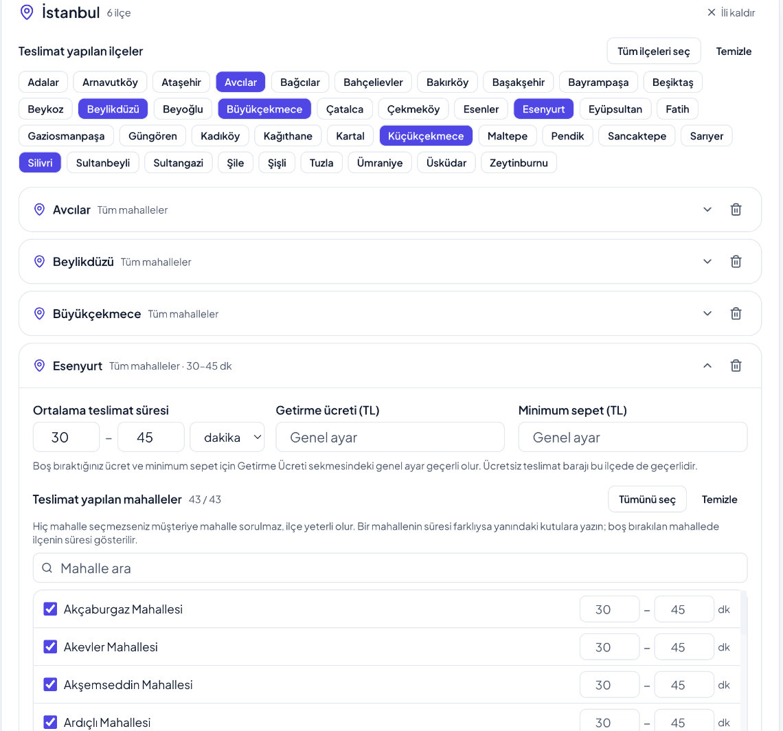This screenshot has height=731, width=783.
Task: Click the Mahalle ara search field
Action: [x=390, y=568]
